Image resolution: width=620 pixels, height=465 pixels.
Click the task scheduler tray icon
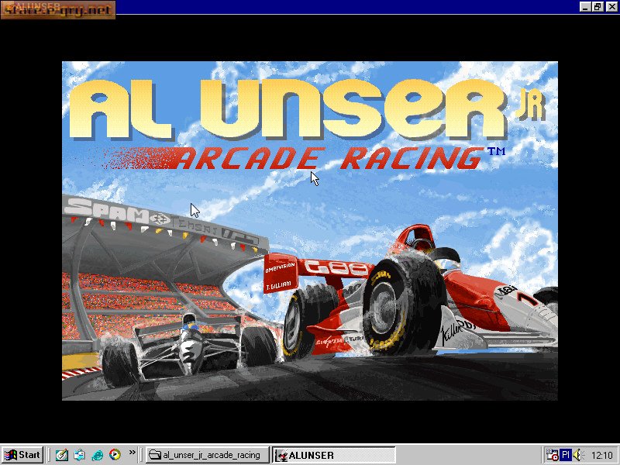tap(552, 455)
